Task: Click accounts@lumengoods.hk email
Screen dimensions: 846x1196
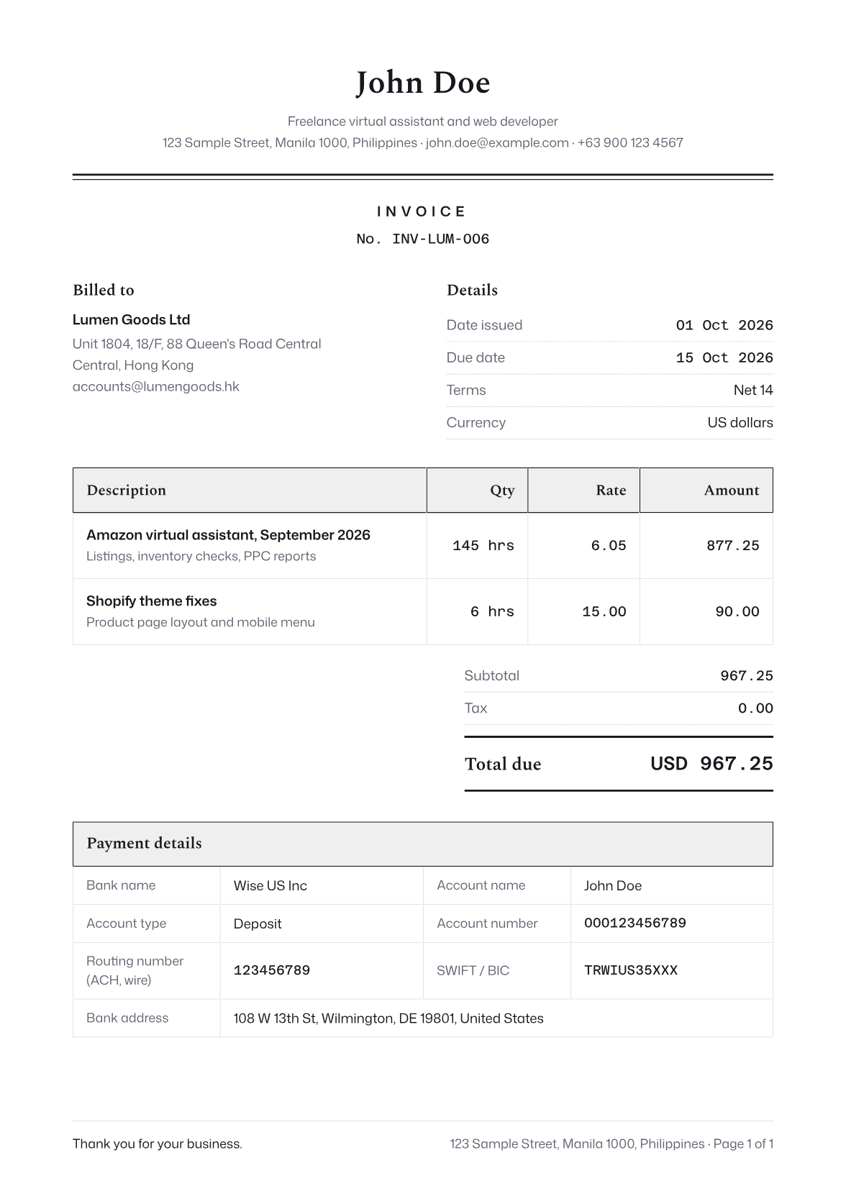Action: (x=156, y=386)
